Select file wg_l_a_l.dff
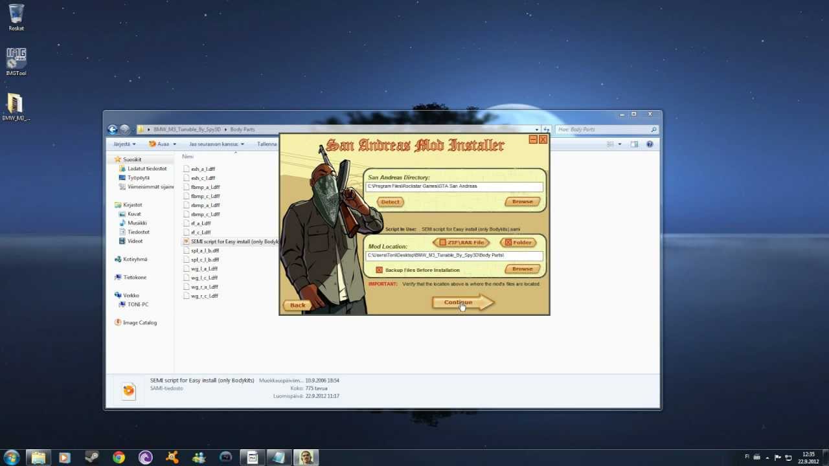 [x=204, y=269]
